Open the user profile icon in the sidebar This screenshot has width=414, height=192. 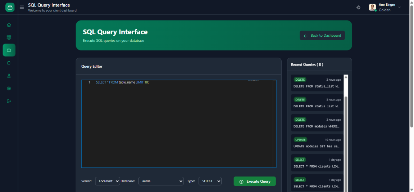9,76
